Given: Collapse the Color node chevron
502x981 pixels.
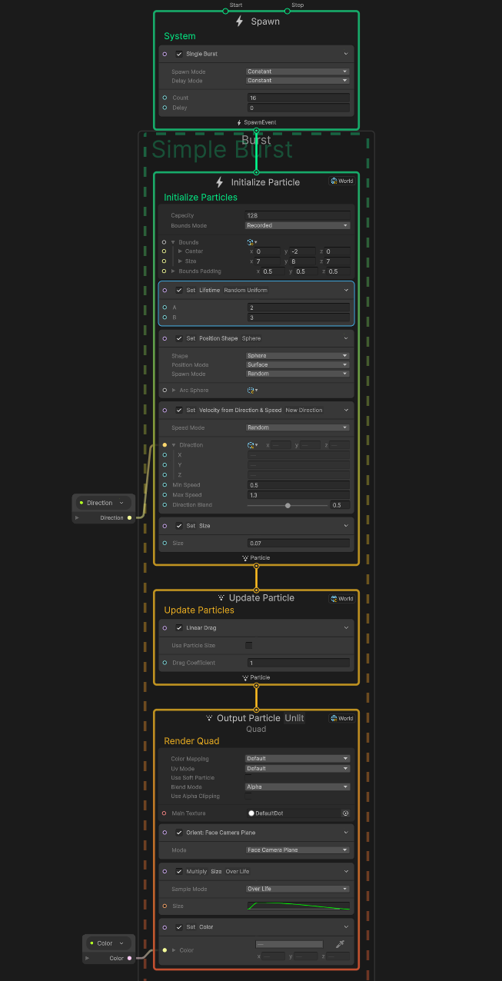Looking at the screenshot, I should coord(121,943).
